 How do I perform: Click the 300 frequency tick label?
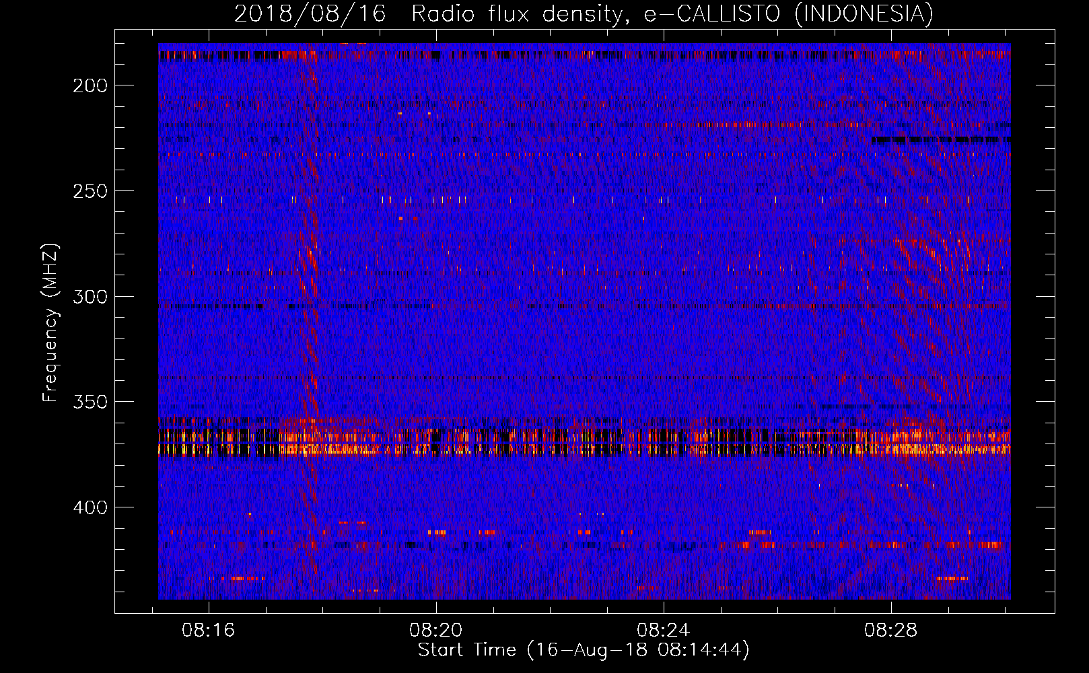point(90,297)
